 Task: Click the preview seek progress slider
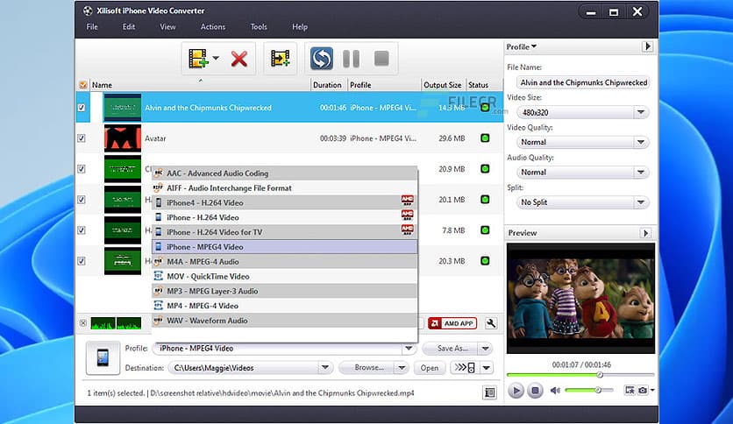pyautogui.click(x=580, y=374)
